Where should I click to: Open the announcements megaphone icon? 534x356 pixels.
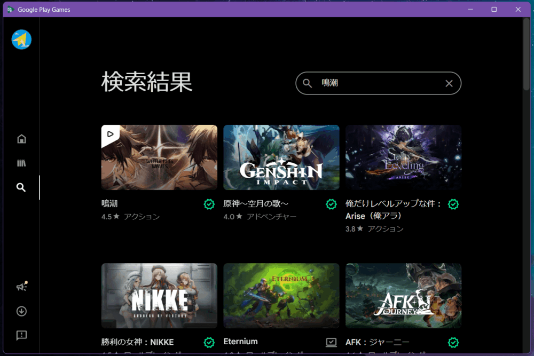click(x=21, y=287)
